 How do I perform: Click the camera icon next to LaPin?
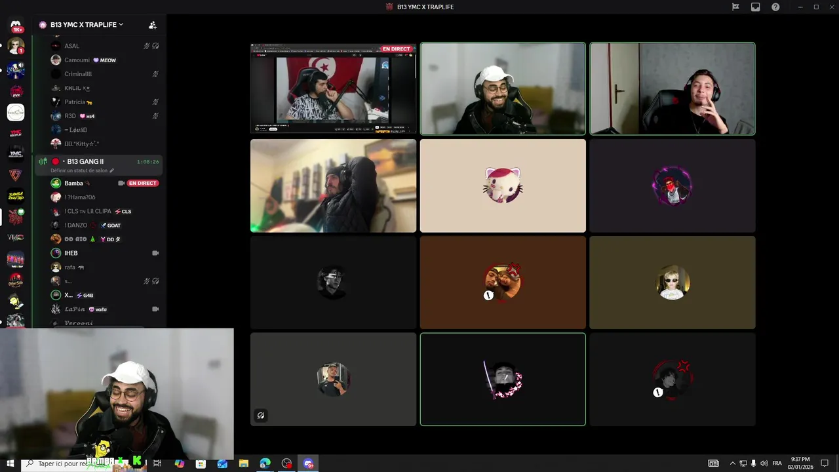[155, 309]
